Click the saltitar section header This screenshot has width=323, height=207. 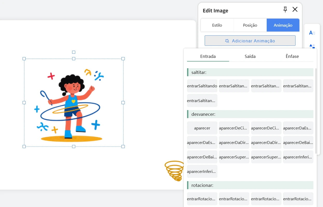pyautogui.click(x=250, y=72)
